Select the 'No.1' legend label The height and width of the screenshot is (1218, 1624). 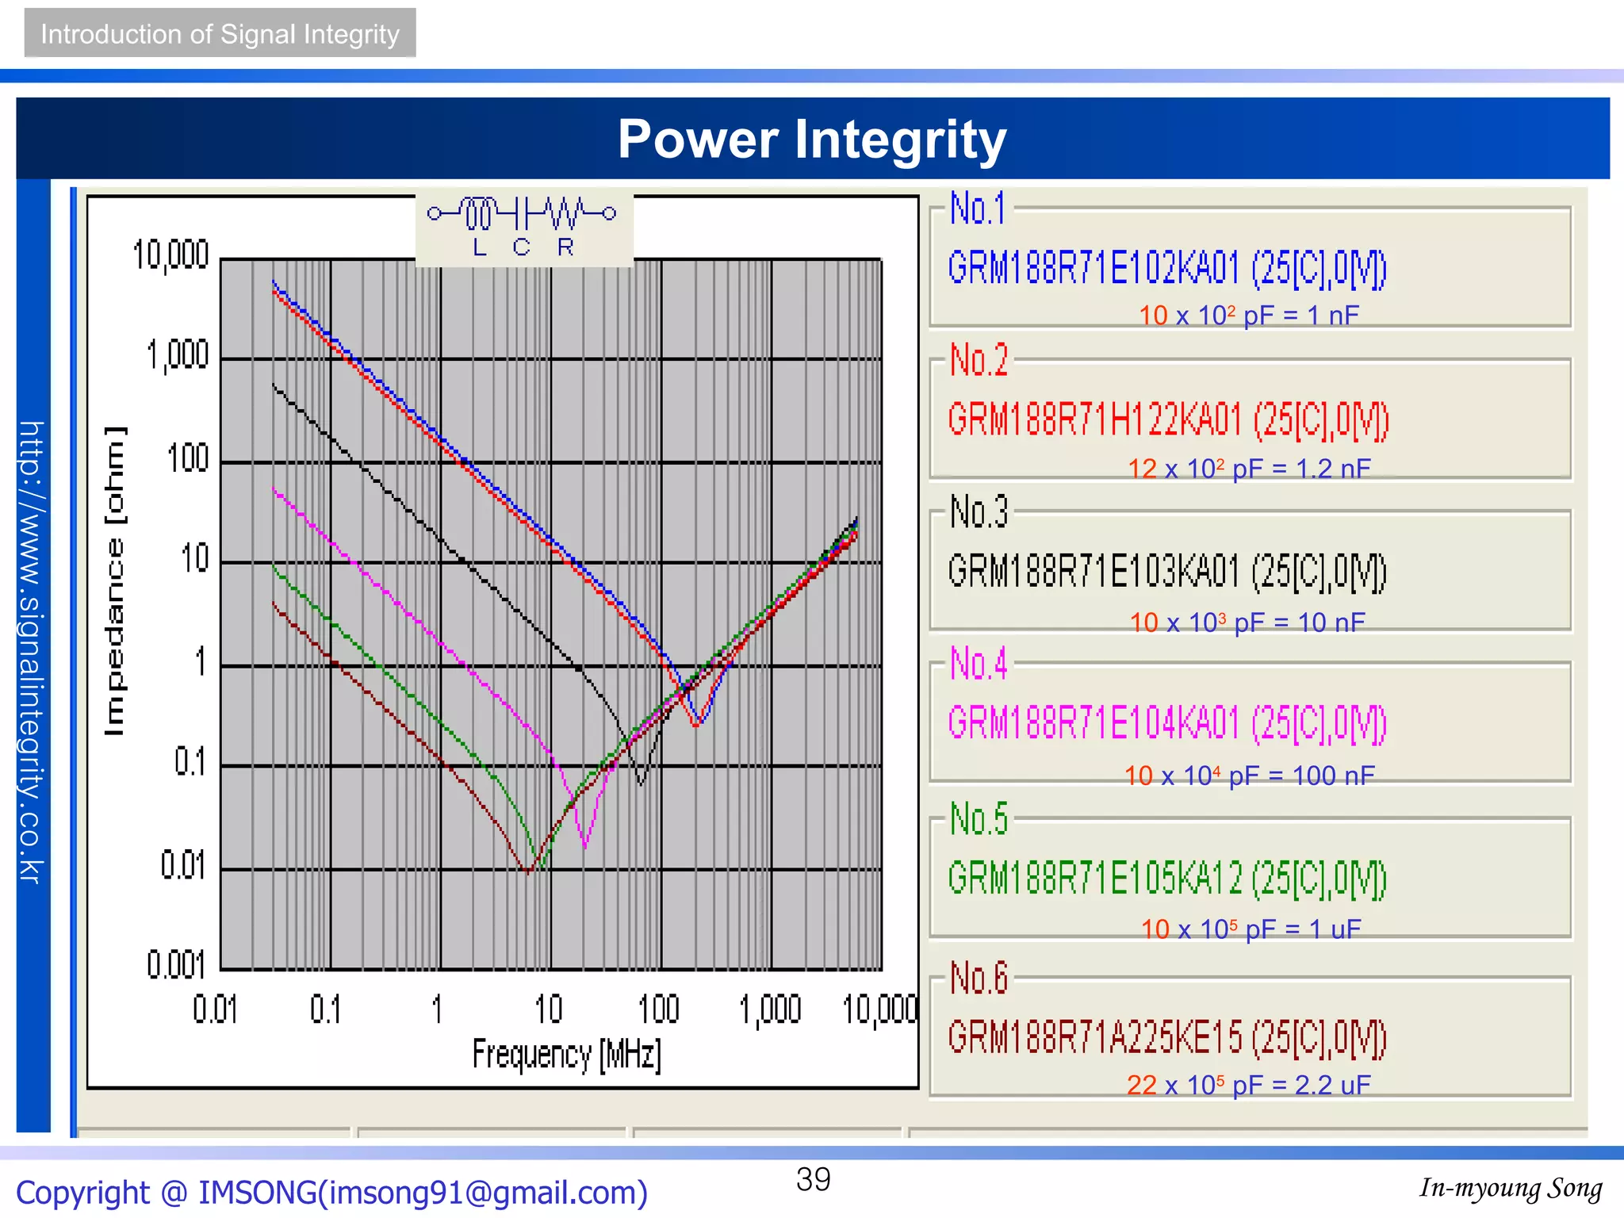tap(978, 209)
